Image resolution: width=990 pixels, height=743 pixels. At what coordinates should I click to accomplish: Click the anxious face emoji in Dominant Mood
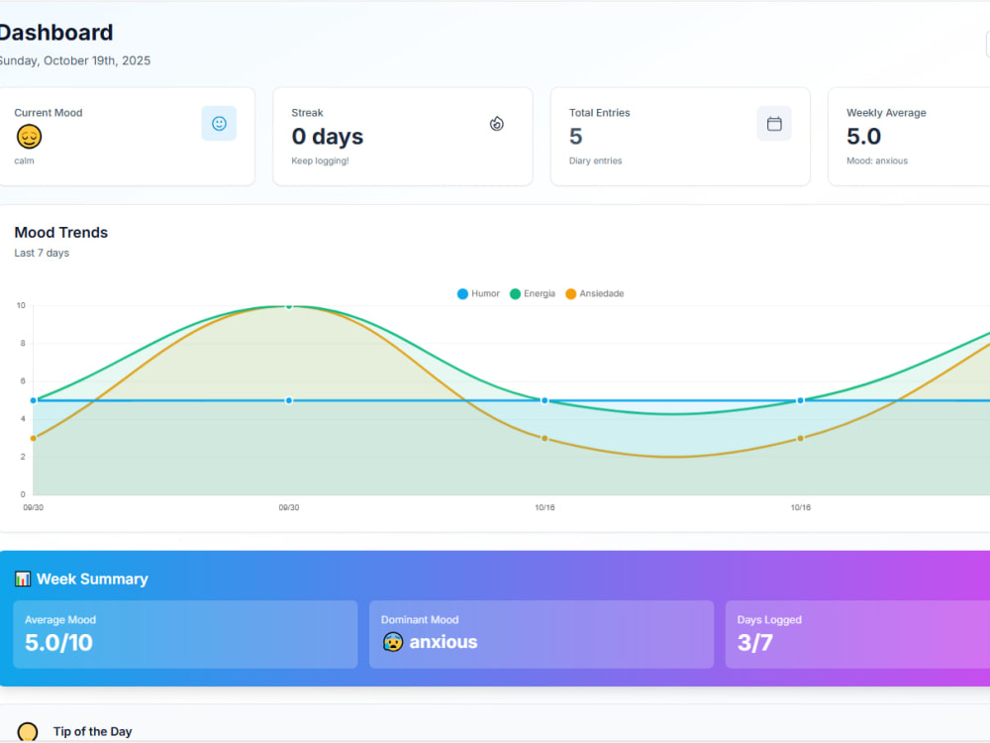(x=393, y=642)
